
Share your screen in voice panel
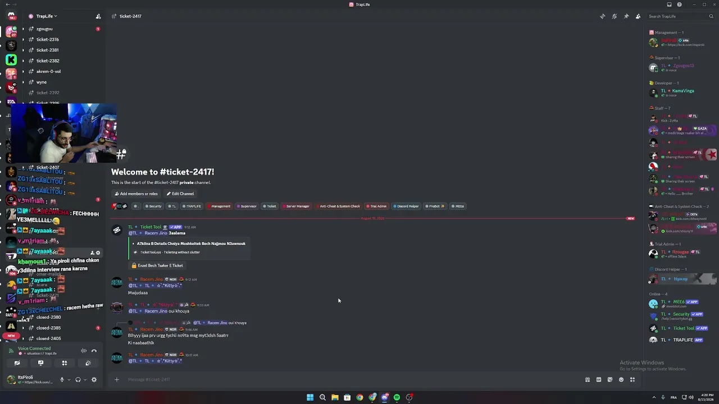point(40,363)
